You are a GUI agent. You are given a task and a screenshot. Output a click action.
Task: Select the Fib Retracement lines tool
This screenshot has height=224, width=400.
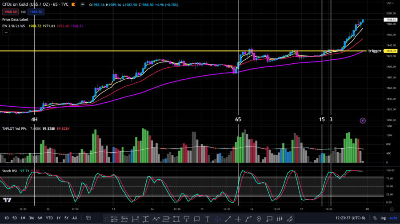(166, 219)
